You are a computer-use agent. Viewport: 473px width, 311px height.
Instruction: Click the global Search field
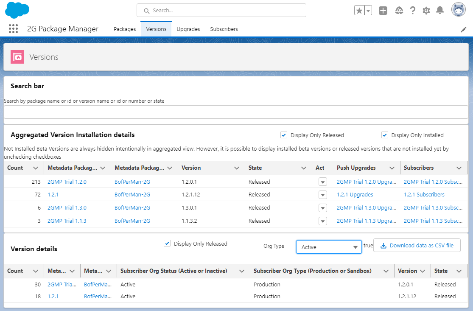(221, 11)
